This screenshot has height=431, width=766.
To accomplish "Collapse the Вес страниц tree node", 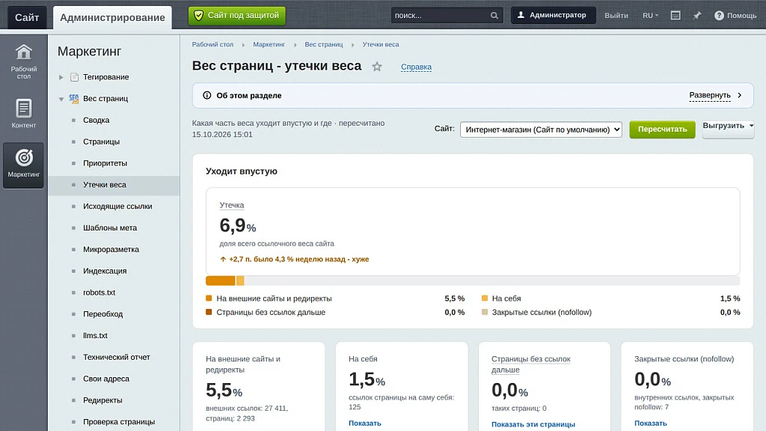I will point(61,99).
